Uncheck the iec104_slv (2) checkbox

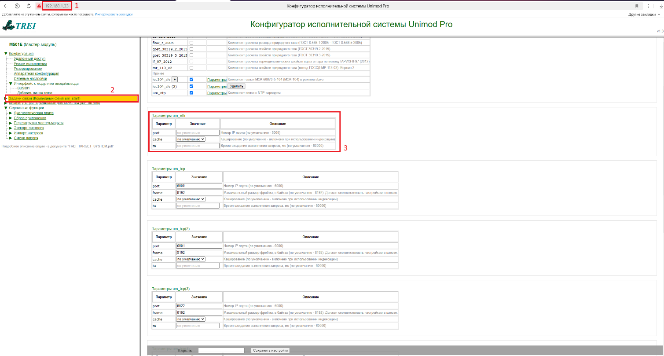tap(191, 86)
